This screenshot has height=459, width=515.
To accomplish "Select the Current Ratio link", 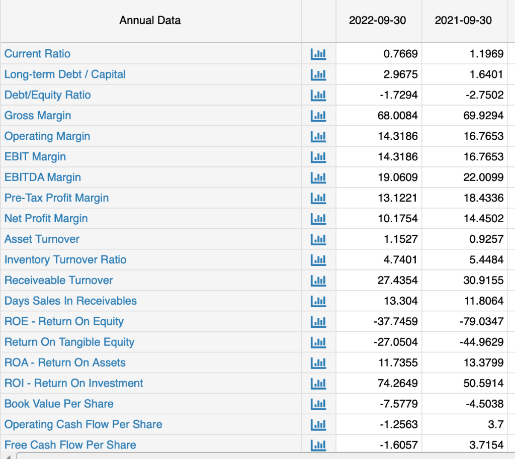I will (37, 53).
